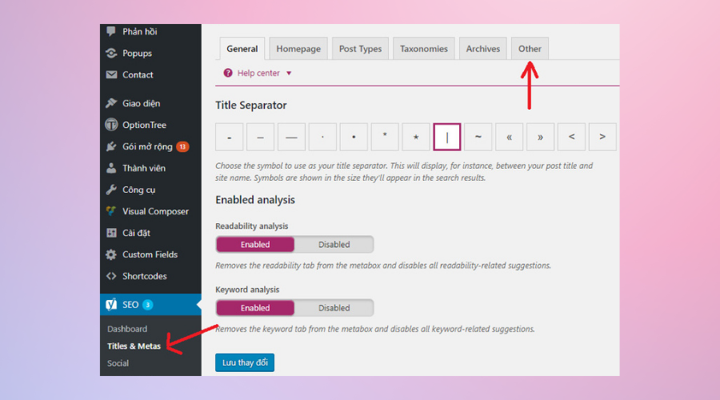Select the asterisk title separator

pos(385,137)
